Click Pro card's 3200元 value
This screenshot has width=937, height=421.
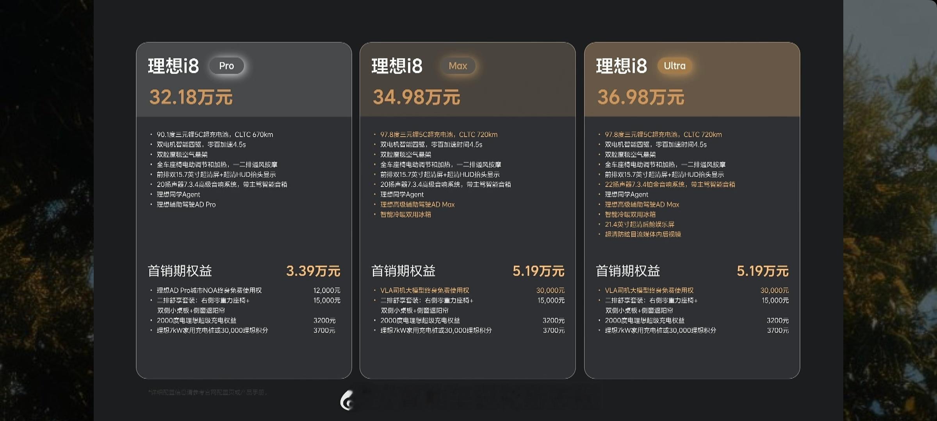coord(324,320)
